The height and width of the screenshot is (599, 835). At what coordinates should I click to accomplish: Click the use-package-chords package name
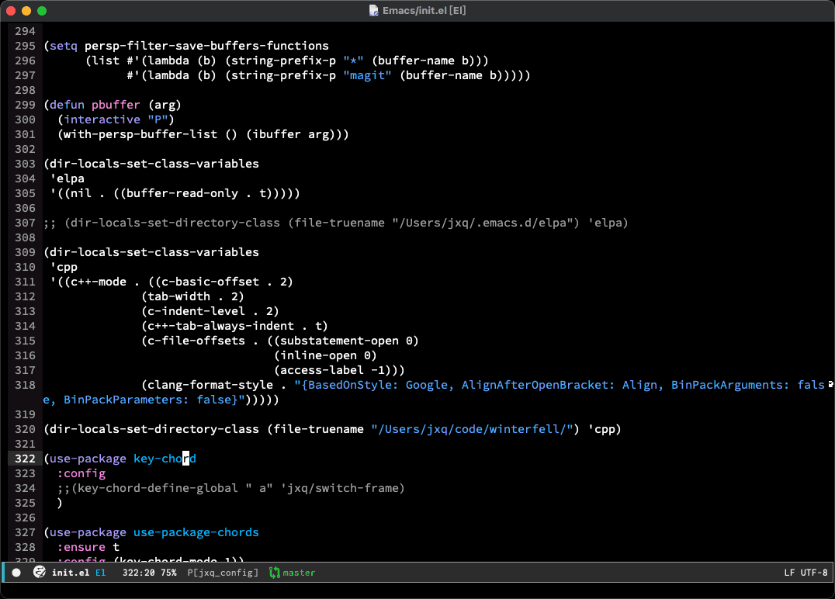tap(196, 532)
